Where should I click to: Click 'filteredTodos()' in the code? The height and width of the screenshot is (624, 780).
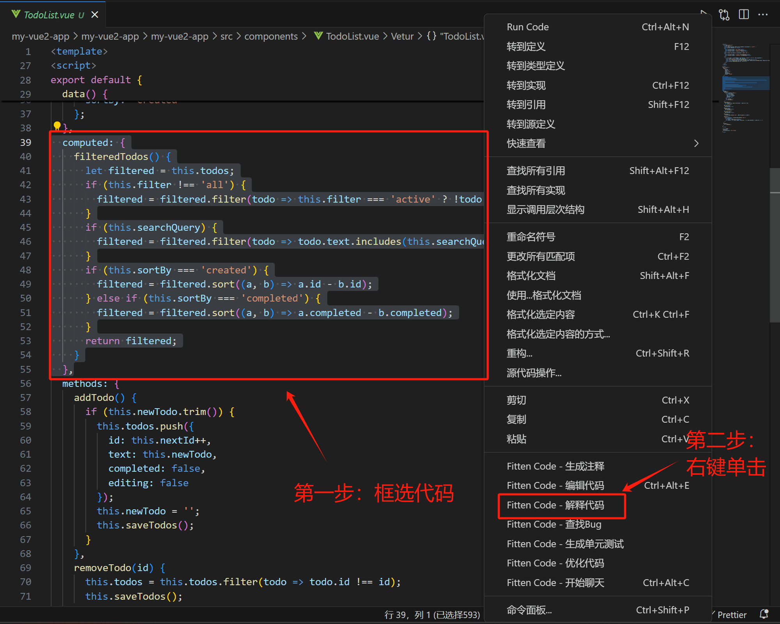point(117,156)
